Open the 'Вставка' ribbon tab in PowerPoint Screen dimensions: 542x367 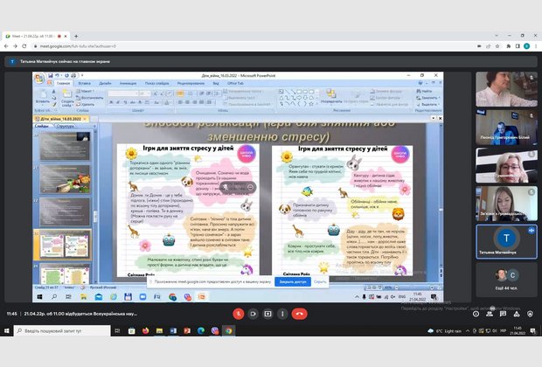84,84
